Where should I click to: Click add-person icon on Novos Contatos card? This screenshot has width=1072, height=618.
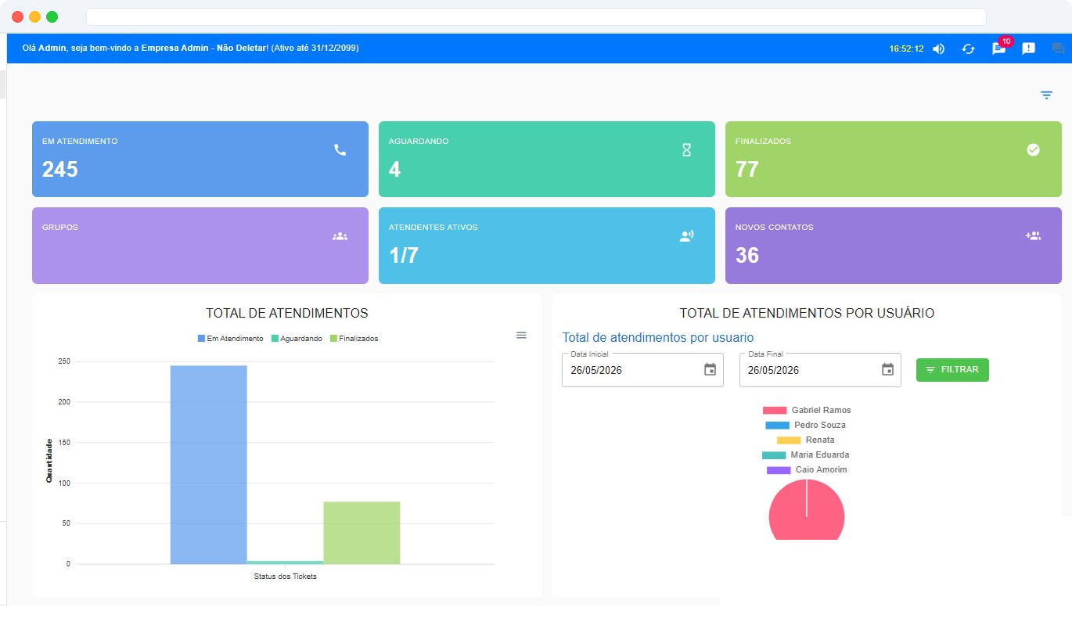[x=1033, y=235]
